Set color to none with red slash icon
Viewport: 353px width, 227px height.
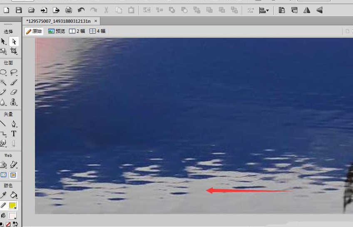[8, 224]
